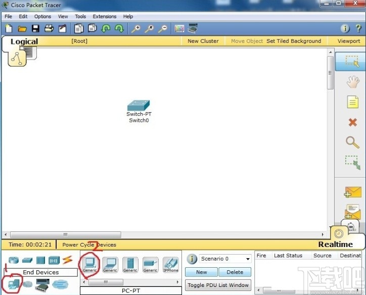Click Toggle PDU List Window
The image size is (366, 295).
[218, 285]
